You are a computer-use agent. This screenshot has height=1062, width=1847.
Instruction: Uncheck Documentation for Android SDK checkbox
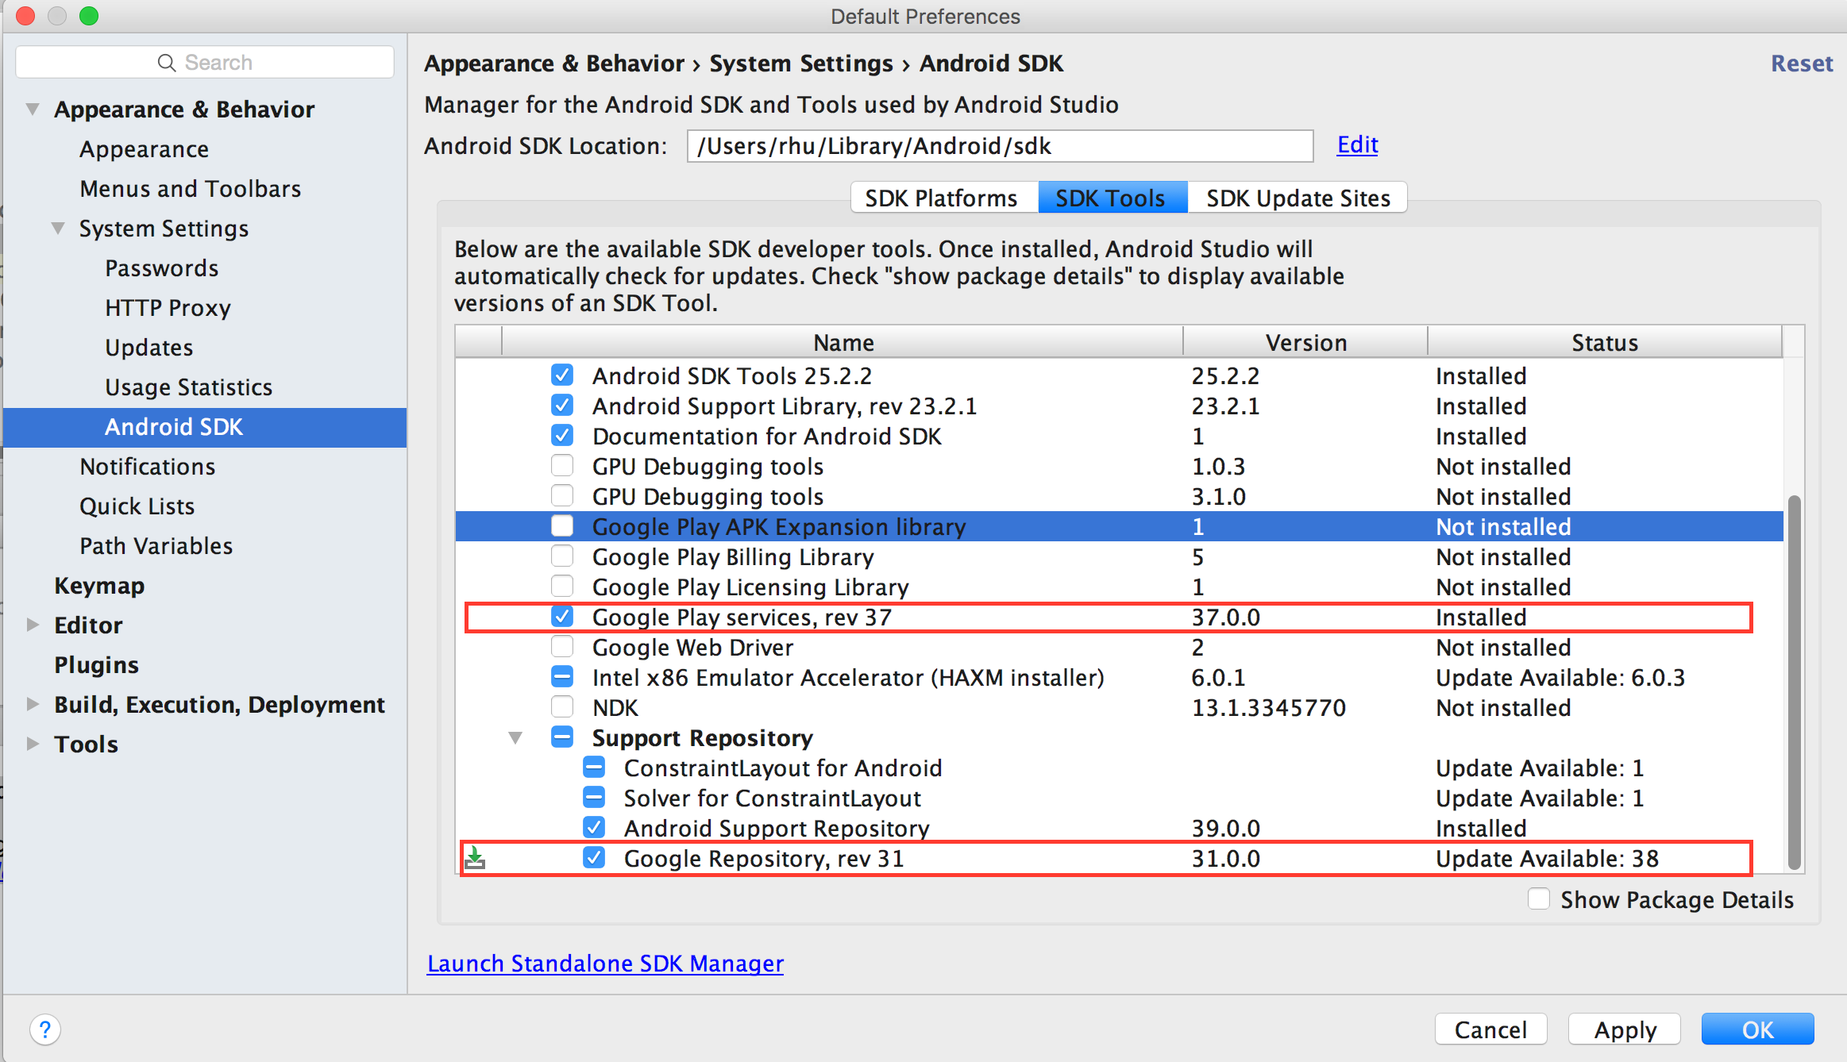coord(562,435)
